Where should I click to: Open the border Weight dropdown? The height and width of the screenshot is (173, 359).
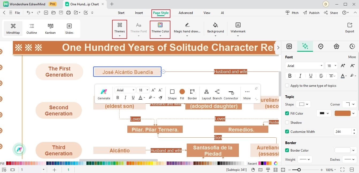coord(305,159)
